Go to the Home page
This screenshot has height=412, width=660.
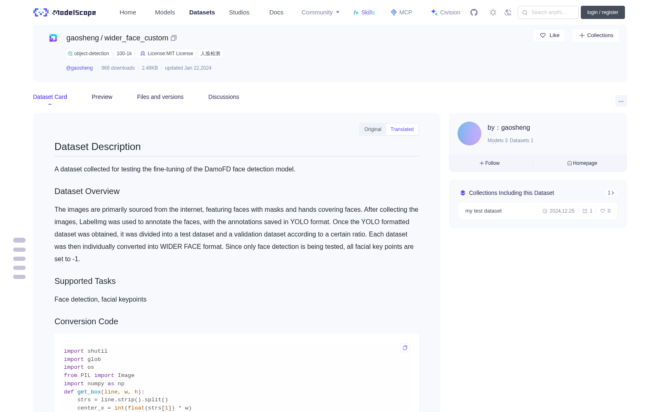(x=128, y=12)
